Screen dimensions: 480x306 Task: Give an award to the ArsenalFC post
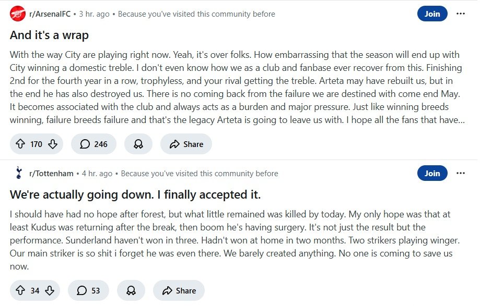pyautogui.click(x=138, y=144)
